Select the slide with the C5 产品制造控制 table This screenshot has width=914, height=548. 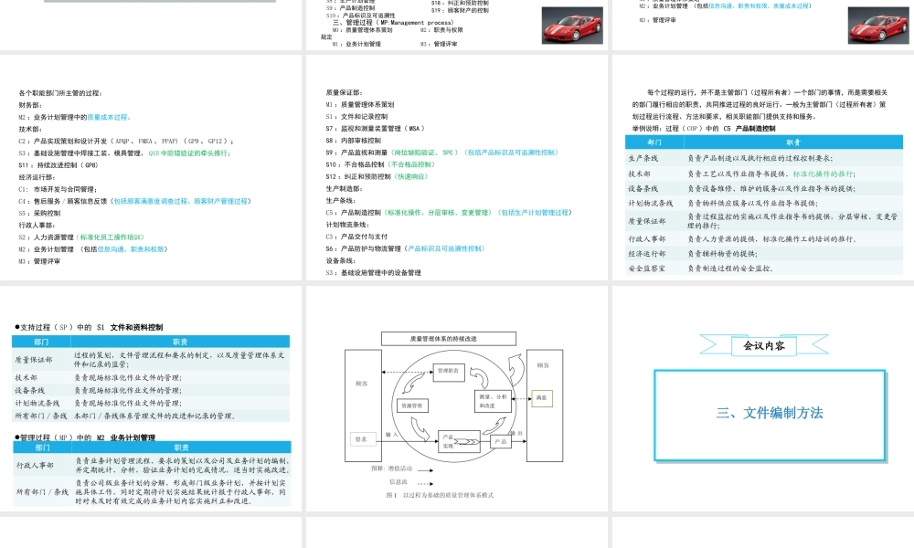pos(763,168)
